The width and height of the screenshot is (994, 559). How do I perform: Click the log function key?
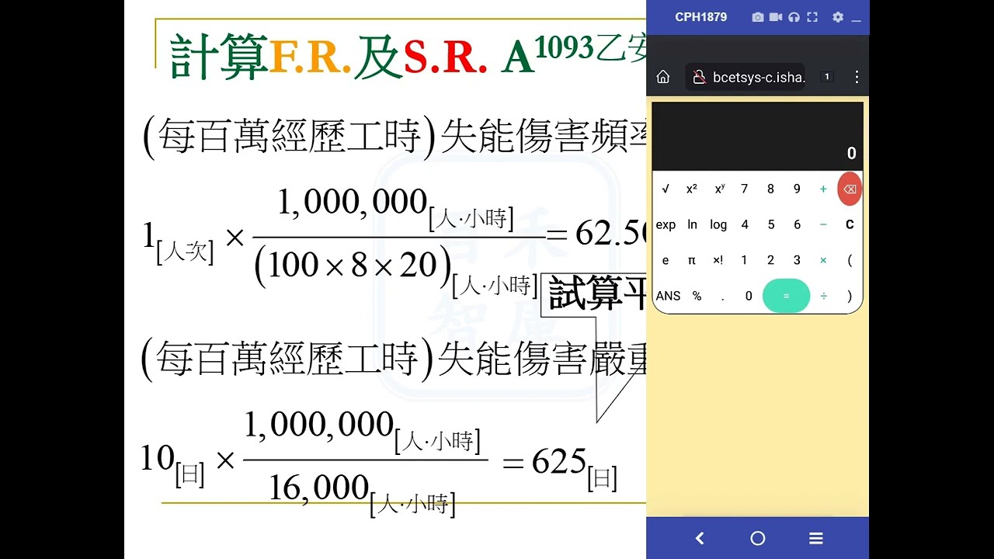pos(718,225)
